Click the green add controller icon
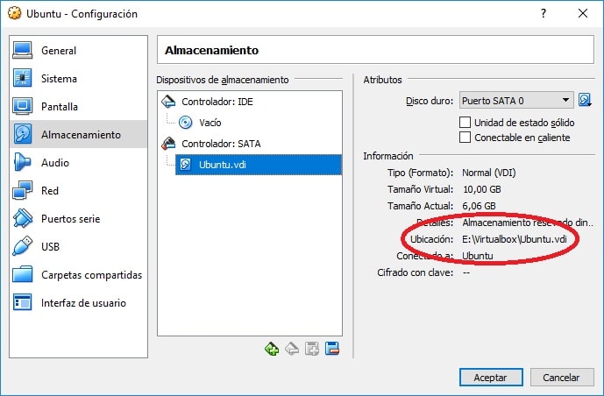 (272, 349)
